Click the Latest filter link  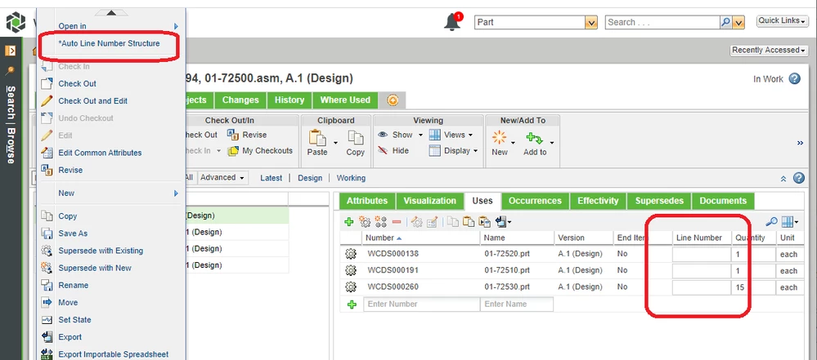pos(271,178)
